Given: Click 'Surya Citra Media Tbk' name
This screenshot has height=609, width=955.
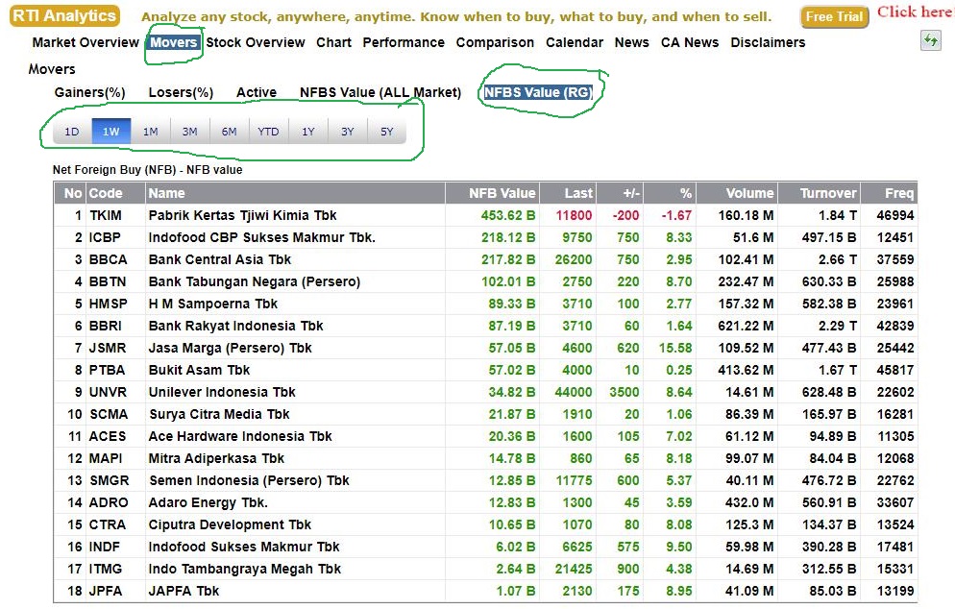Looking at the screenshot, I should point(219,414).
